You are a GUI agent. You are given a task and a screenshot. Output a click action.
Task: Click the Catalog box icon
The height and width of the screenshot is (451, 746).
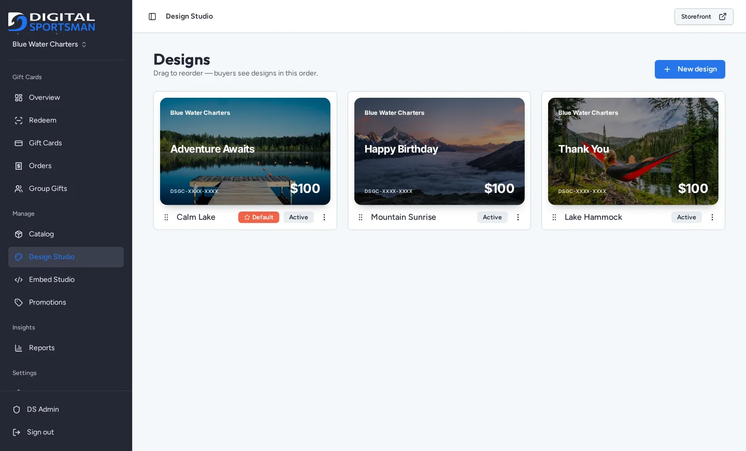click(x=19, y=234)
